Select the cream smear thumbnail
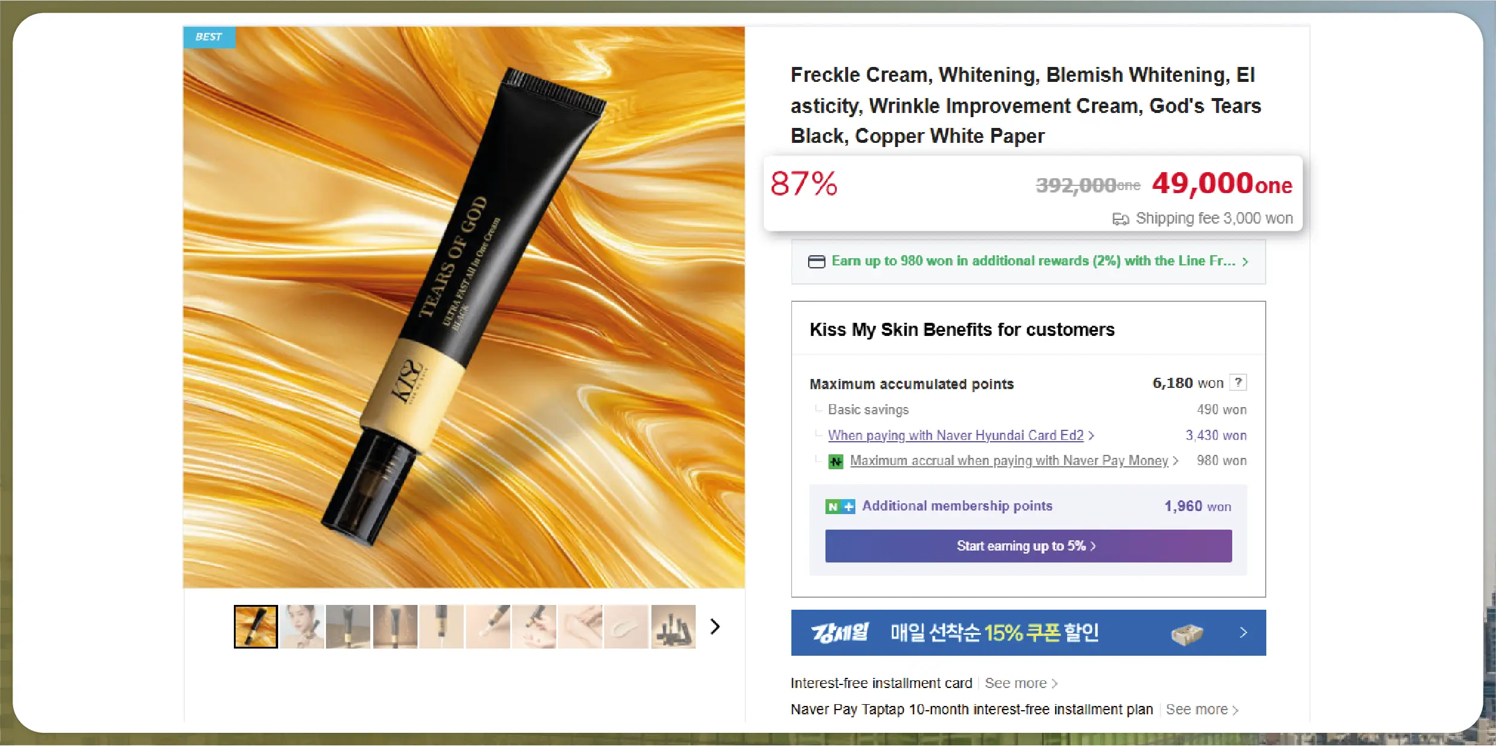The height and width of the screenshot is (746, 1496). coord(626,626)
